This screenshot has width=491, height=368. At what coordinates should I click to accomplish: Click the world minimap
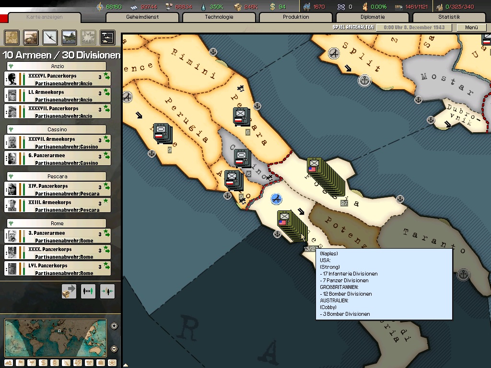(56, 338)
